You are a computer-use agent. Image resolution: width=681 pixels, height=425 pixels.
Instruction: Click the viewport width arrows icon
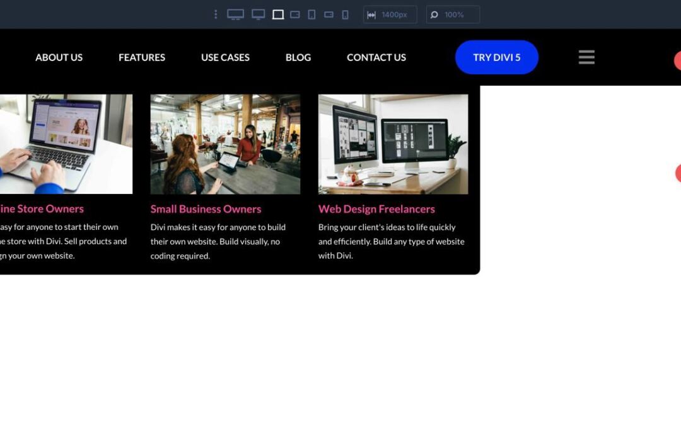[371, 14]
